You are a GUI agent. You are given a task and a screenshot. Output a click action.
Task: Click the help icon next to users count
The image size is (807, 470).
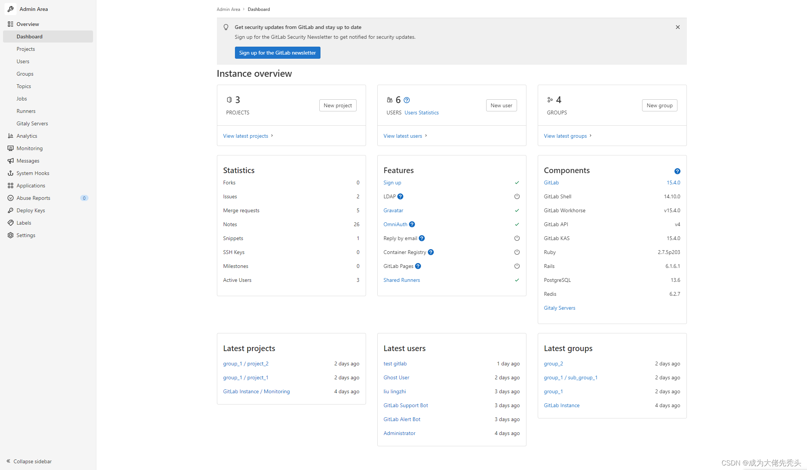[x=407, y=100]
